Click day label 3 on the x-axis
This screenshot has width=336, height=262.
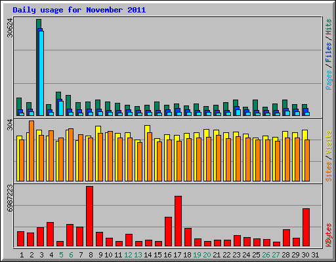pyautogui.click(x=41, y=255)
